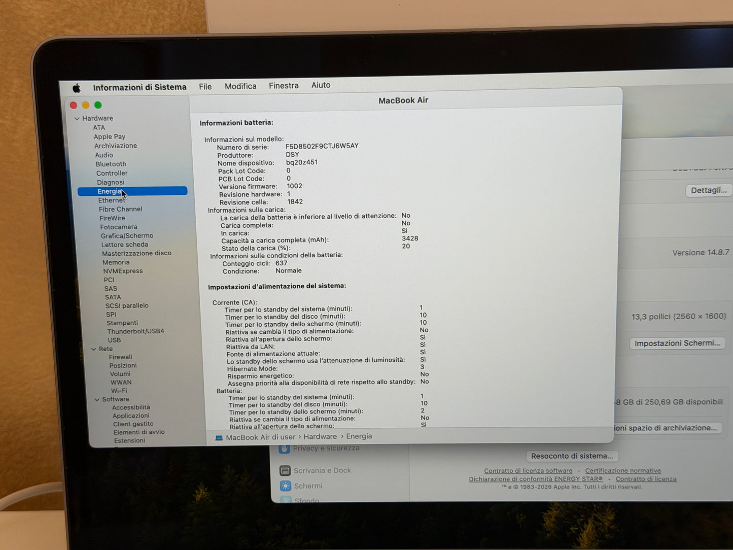Collapse the Hardware section
Screen dimensions: 733x550
77,119
